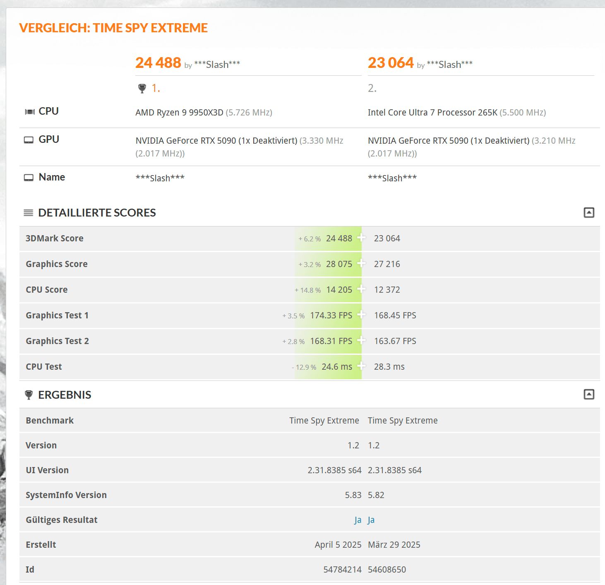This screenshot has width=605, height=585.
Task: Click the - 12.9 % difference label
Action: click(x=304, y=367)
